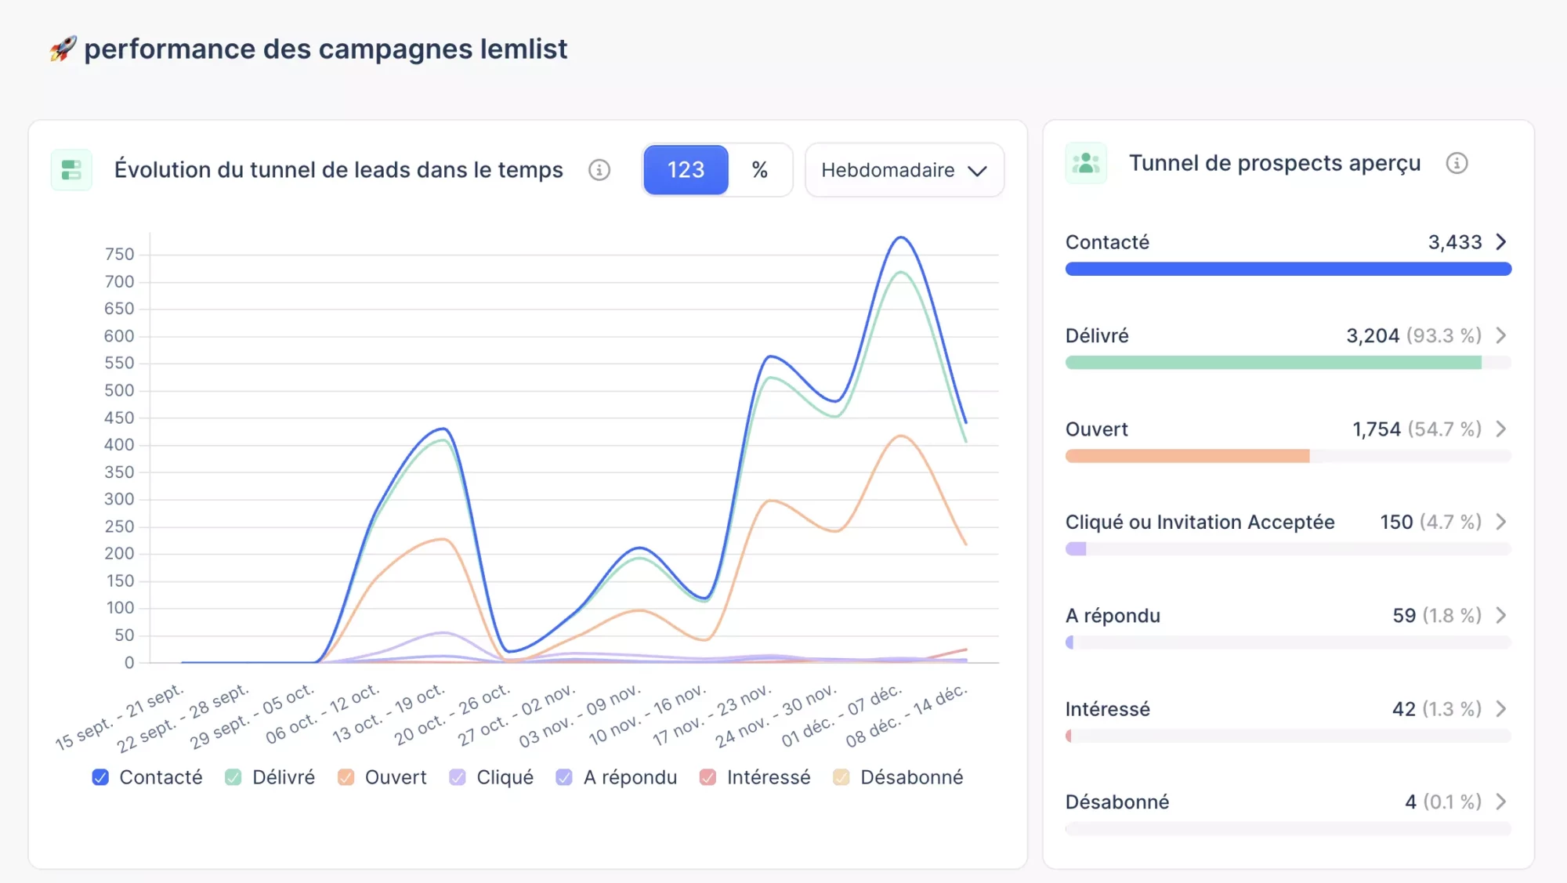Viewport: 1567px width, 883px height.
Task: Click the Ouvert label in the funnel panel
Action: tap(1096, 429)
